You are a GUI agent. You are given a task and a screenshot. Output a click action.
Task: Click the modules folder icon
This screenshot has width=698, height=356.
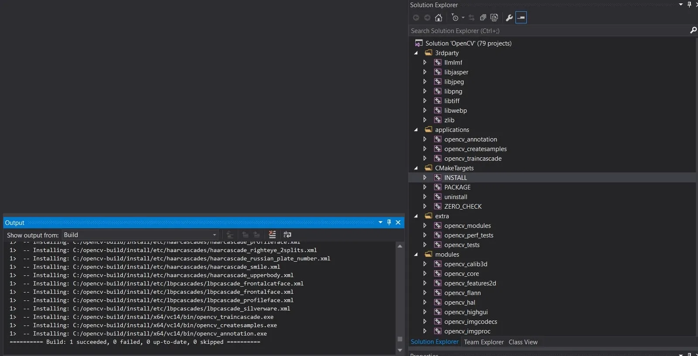tap(428, 254)
